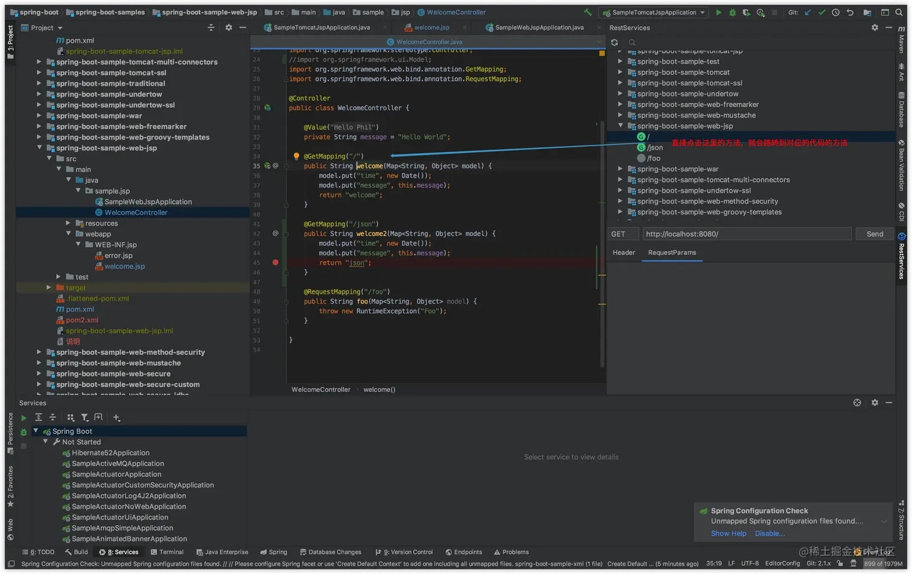The width and height of the screenshot is (912, 574).
Task: Click the request URL input field
Action: tap(747, 234)
